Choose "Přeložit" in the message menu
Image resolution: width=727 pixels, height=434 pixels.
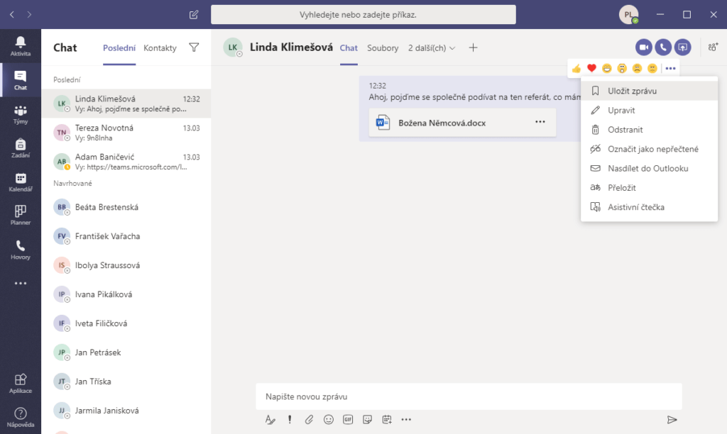click(621, 188)
